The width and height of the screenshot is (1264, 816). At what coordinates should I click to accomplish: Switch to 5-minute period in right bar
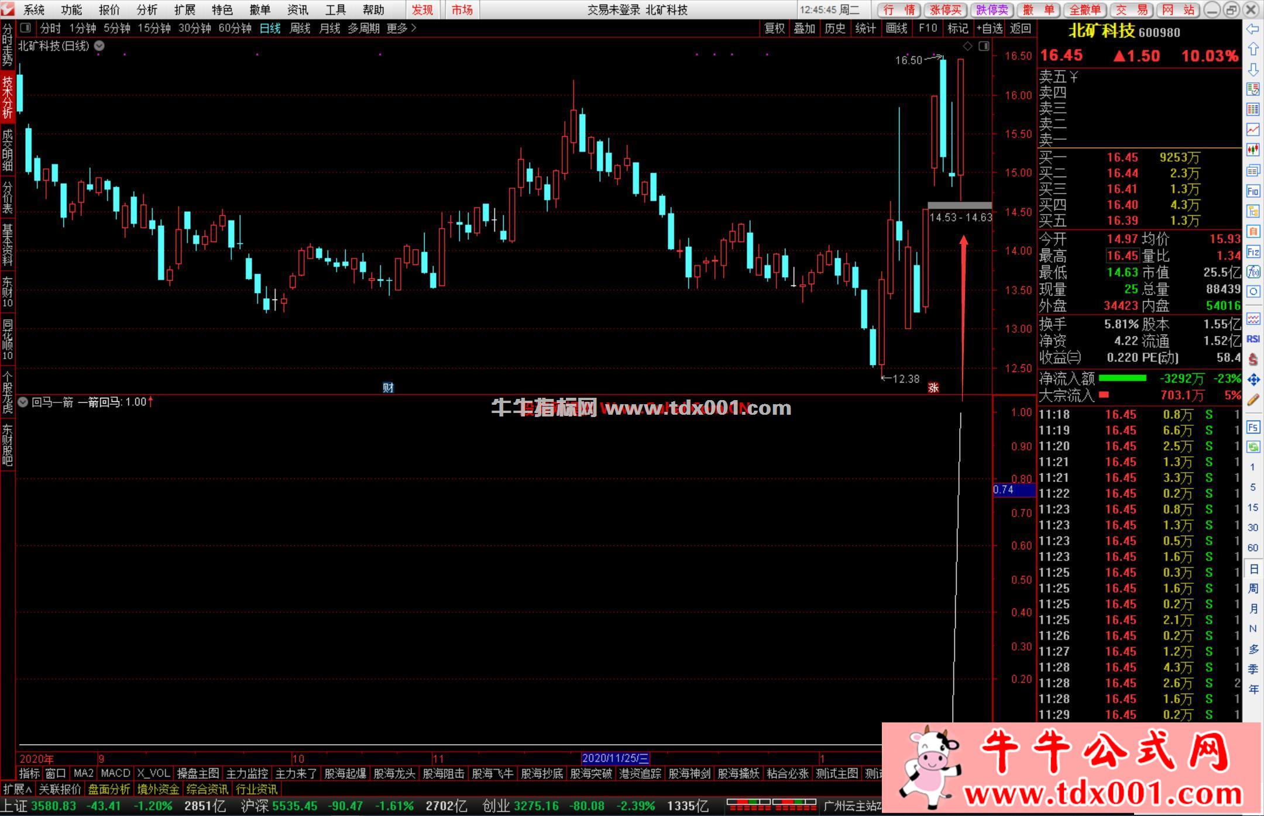(x=1253, y=487)
